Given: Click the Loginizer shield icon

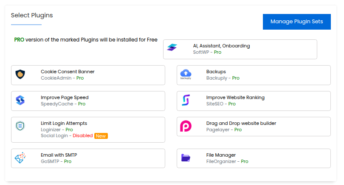Looking at the screenshot, I should pyautogui.click(x=20, y=126).
